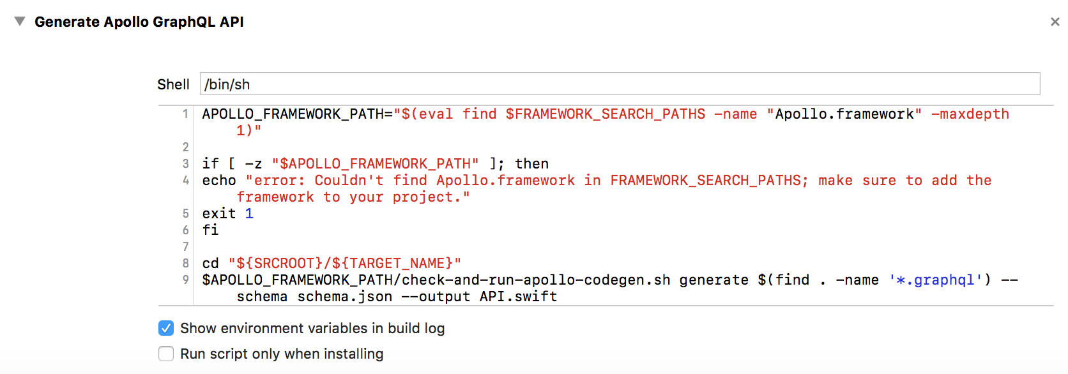Enable Run script only when installing
The height and width of the screenshot is (374, 1068).
(x=165, y=354)
